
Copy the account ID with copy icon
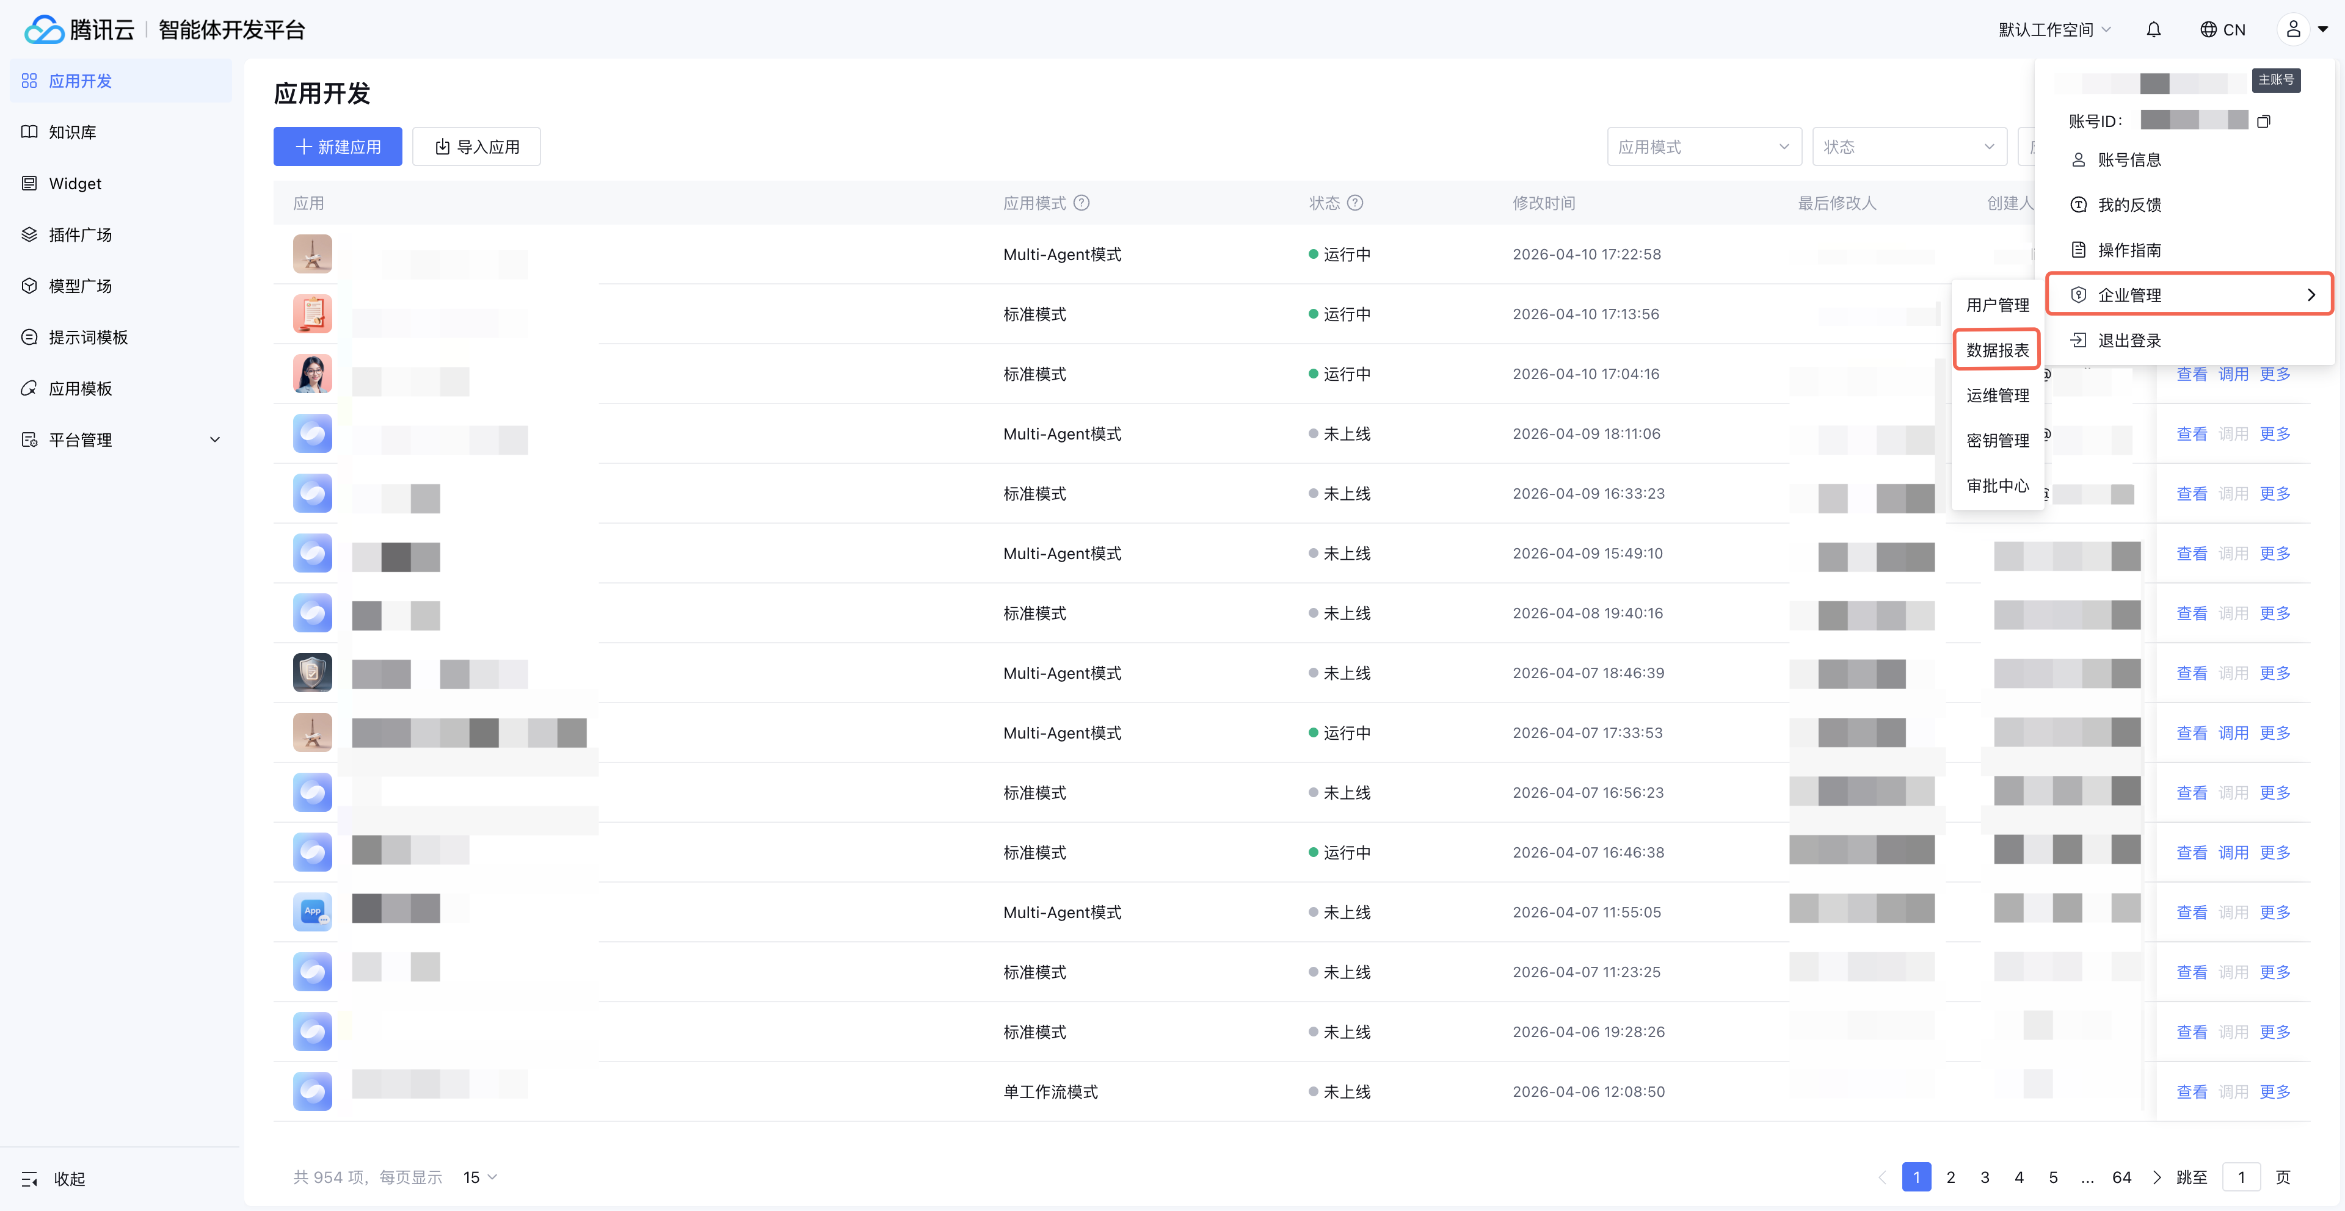tap(2264, 121)
